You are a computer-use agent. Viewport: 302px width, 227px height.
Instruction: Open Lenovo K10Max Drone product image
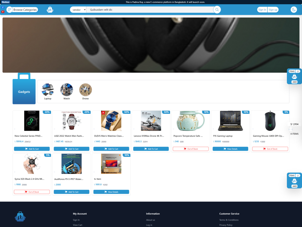click(151, 121)
